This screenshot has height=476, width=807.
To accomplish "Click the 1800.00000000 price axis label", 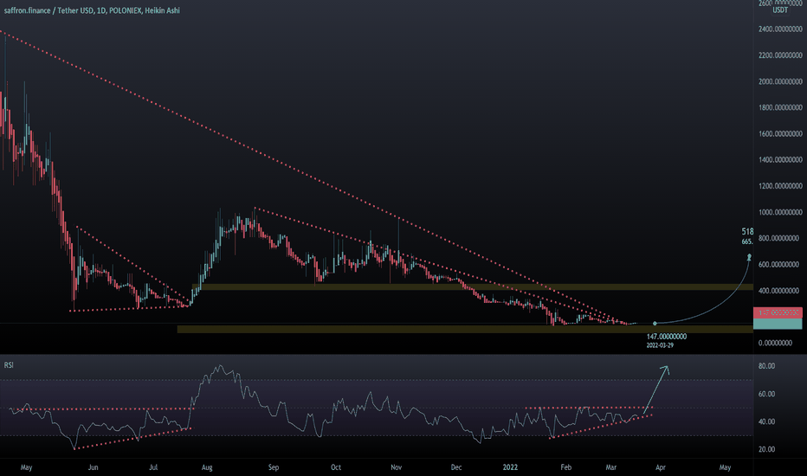I will (x=780, y=107).
